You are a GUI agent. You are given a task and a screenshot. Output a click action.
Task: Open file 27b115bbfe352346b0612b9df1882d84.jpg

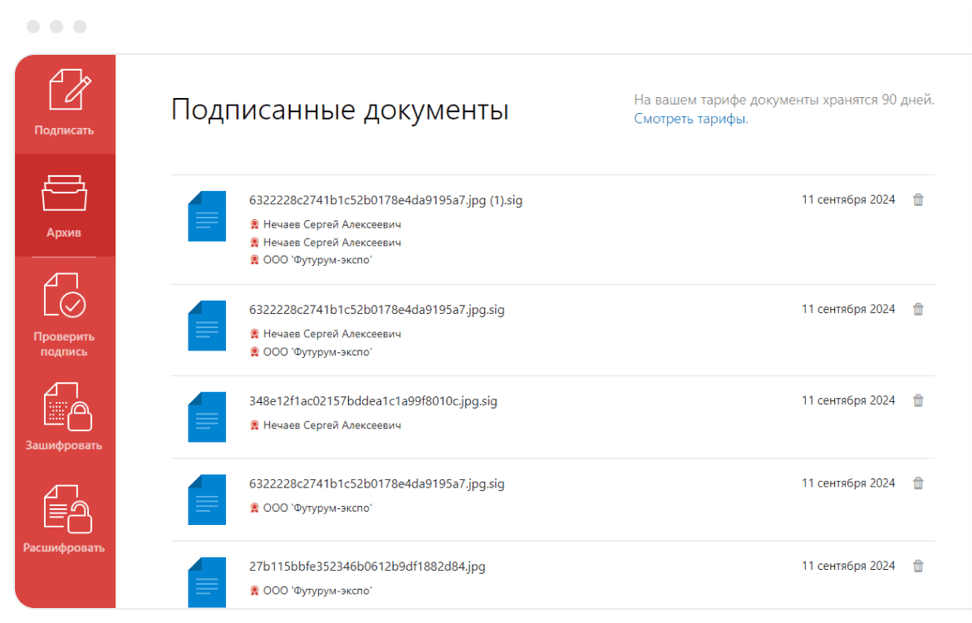pyautogui.click(x=367, y=567)
